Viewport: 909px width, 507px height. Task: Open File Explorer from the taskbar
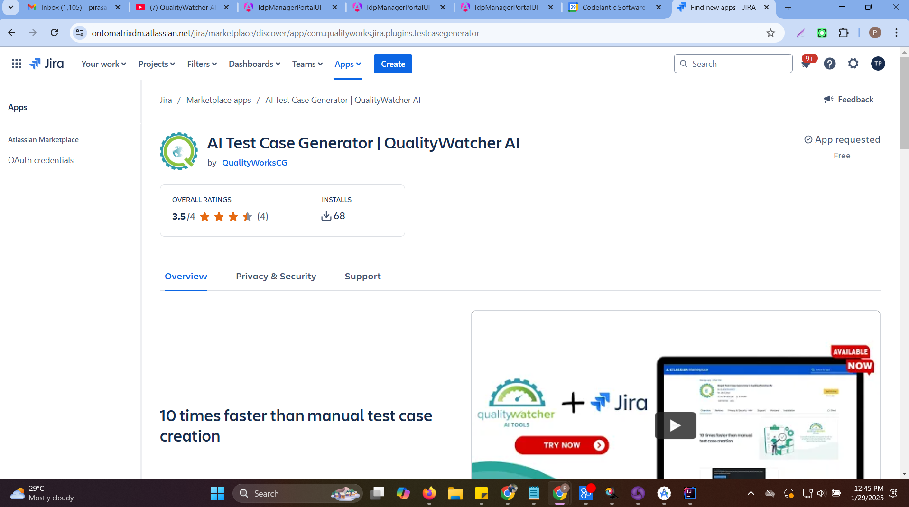click(x=455, y=493)
